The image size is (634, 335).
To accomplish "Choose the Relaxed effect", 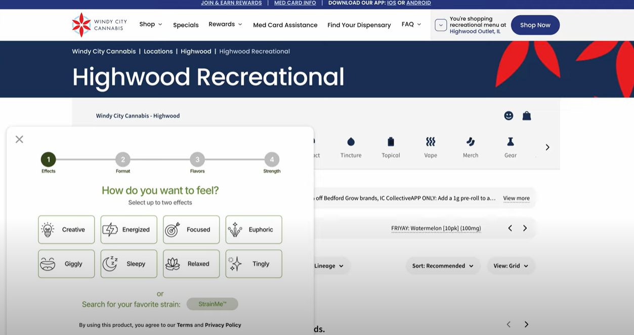I will [191, 264].
